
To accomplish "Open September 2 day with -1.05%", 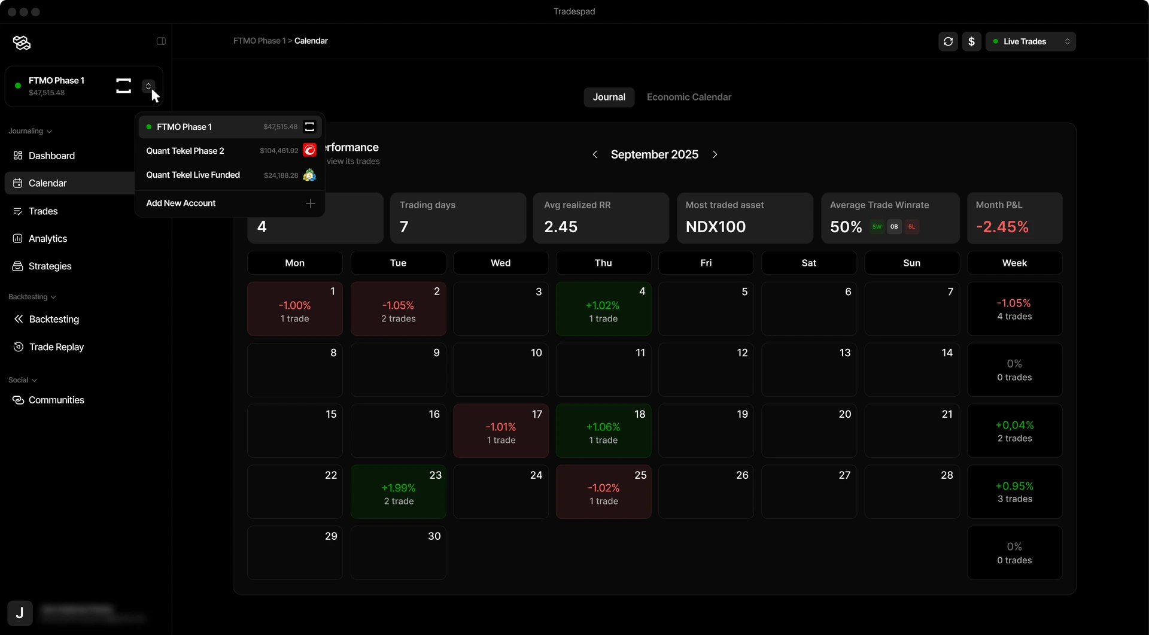I will (398, 309).
